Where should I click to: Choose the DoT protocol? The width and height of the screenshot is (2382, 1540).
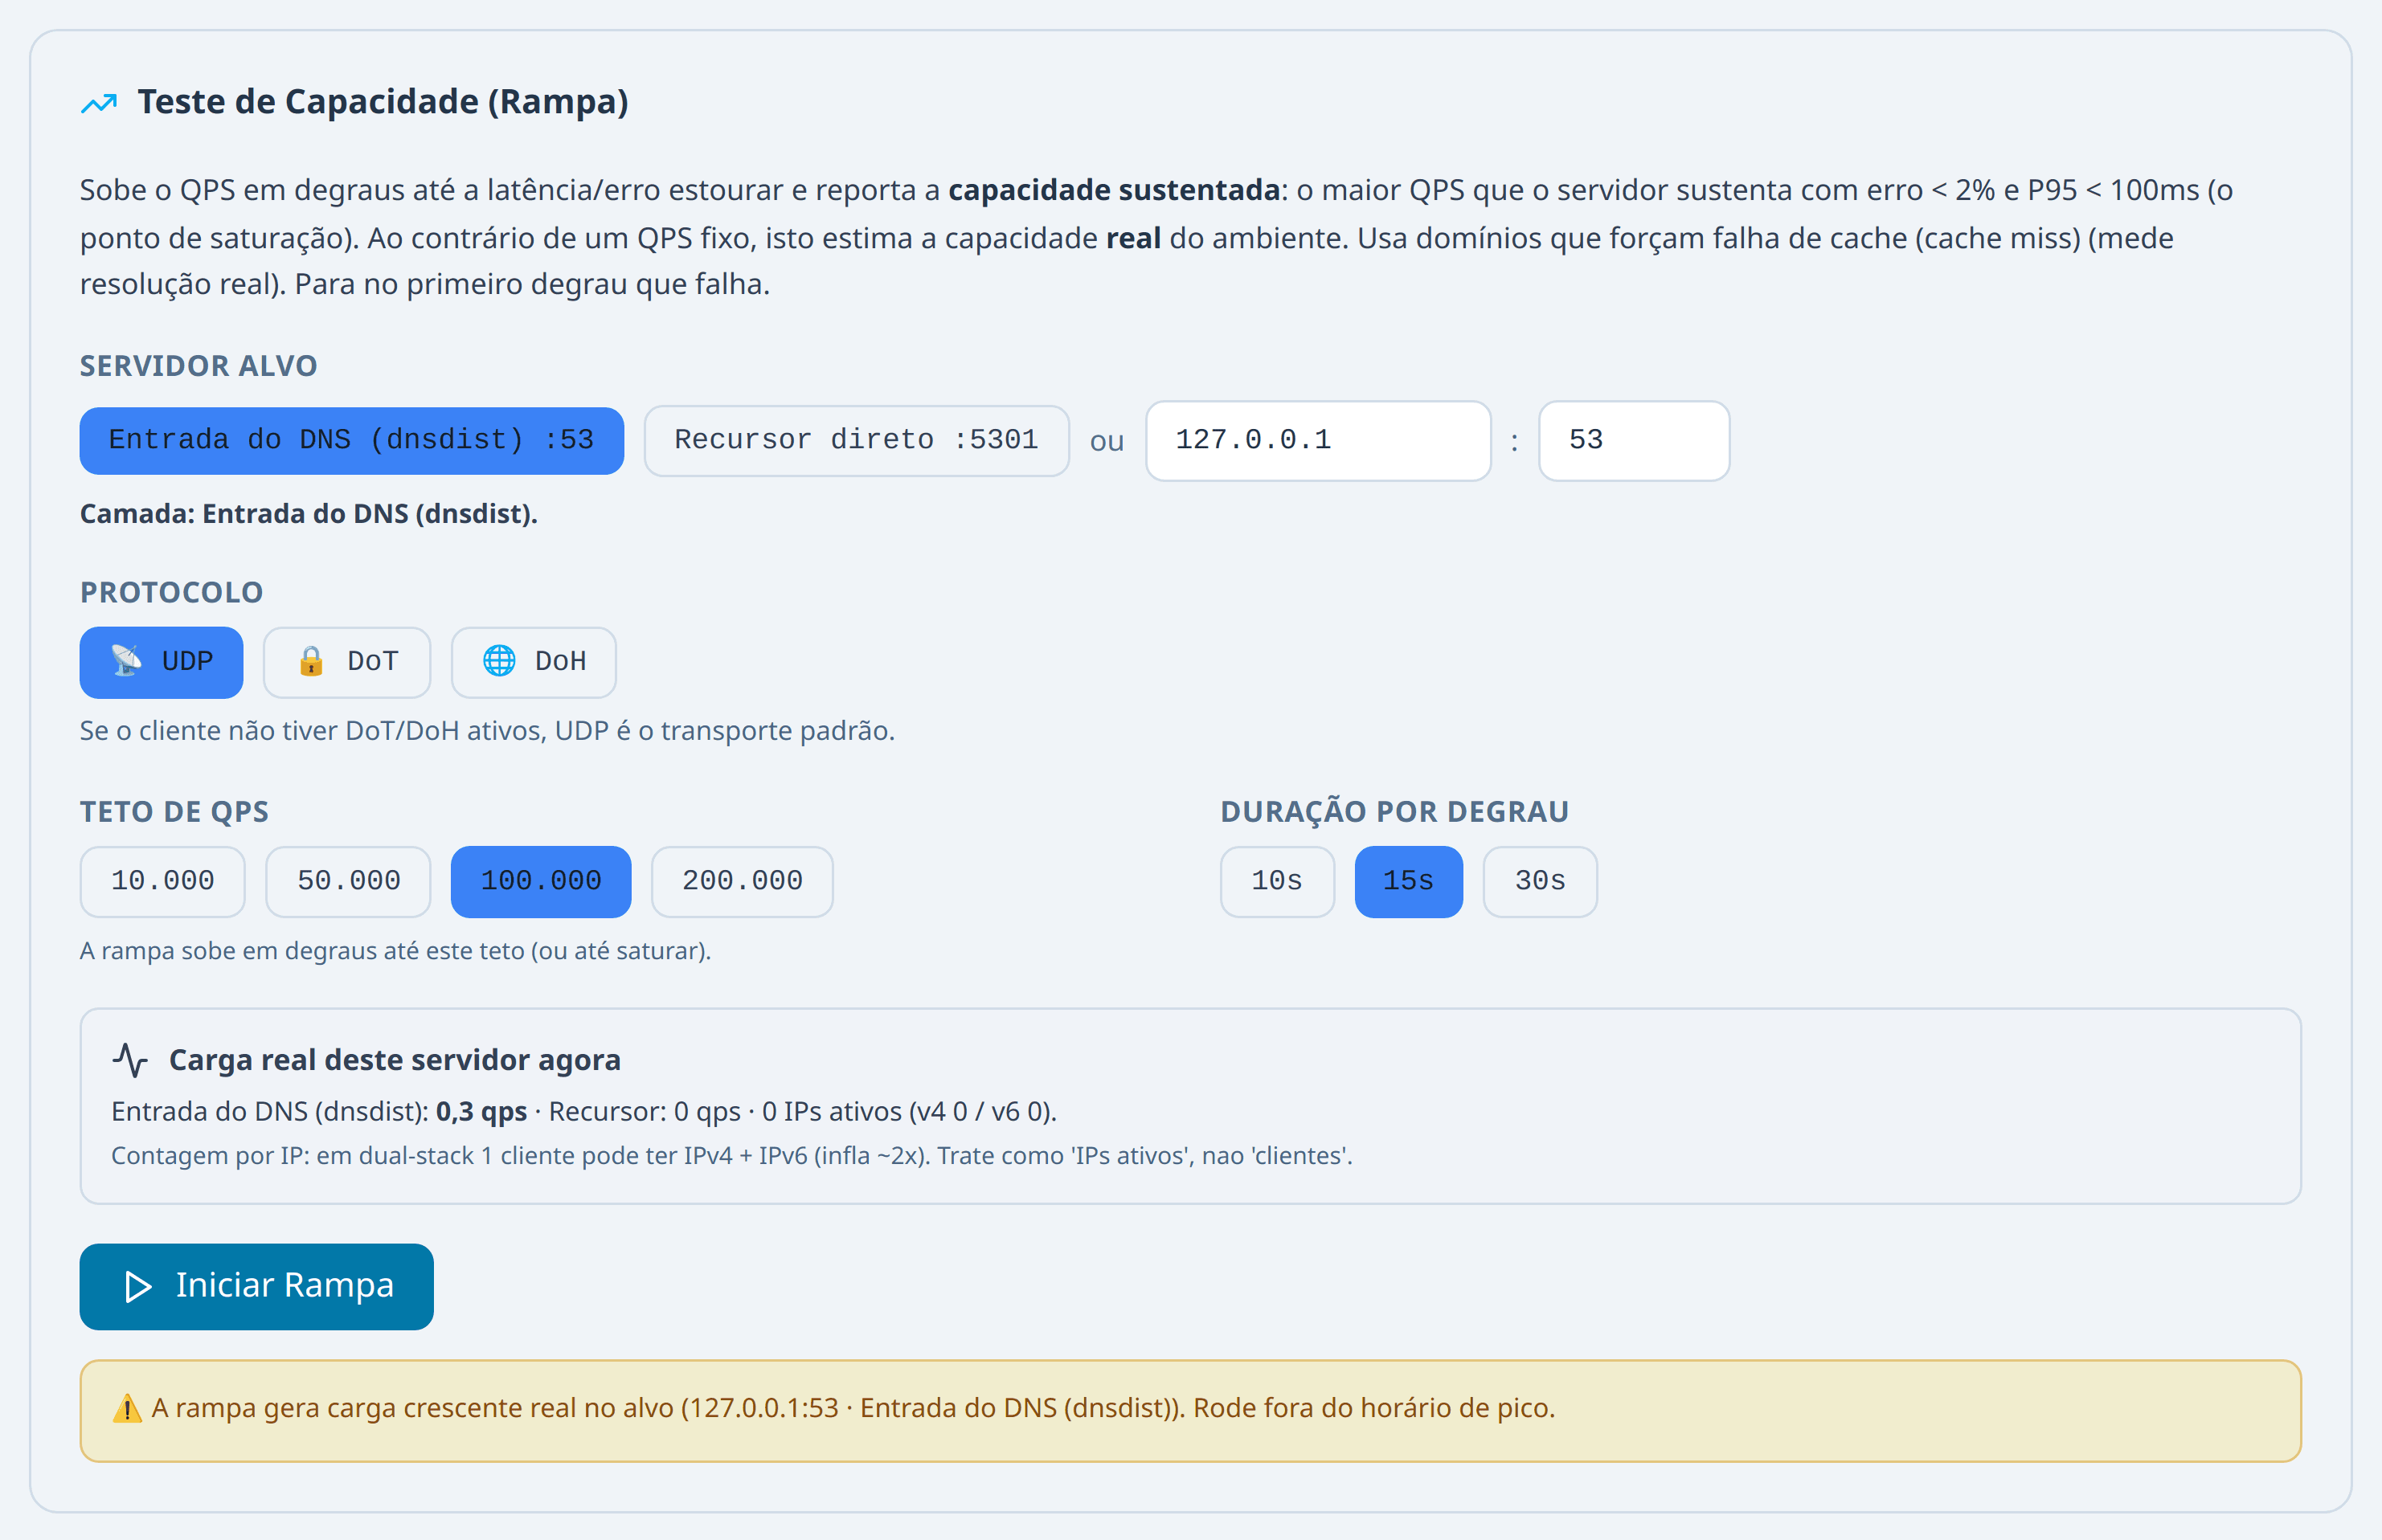(x=347, y=662)
